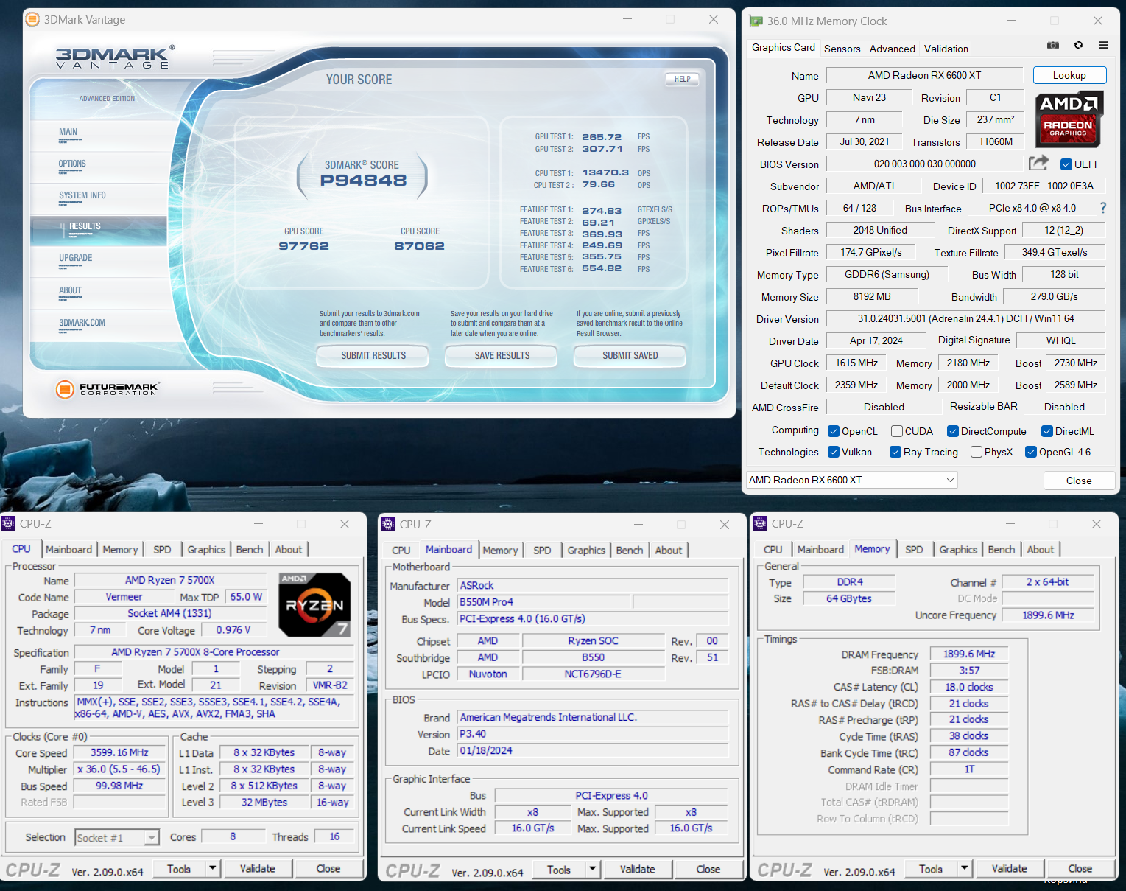Click Validate in the left CPU-Z window

click(x=257, y=868)
